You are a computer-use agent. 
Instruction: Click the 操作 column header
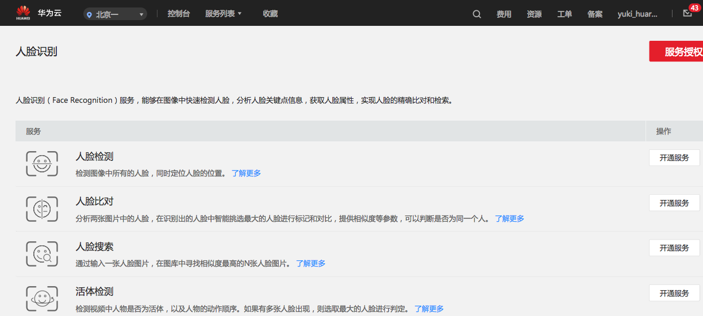pos(664,131)
